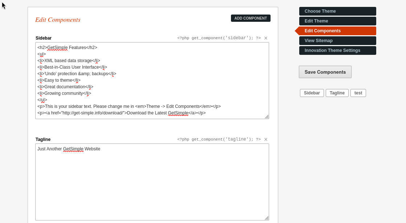Viewport: 406px width, 223px height.
Task: Switch to Edit Theme
Action: click(x=337, y=21)
